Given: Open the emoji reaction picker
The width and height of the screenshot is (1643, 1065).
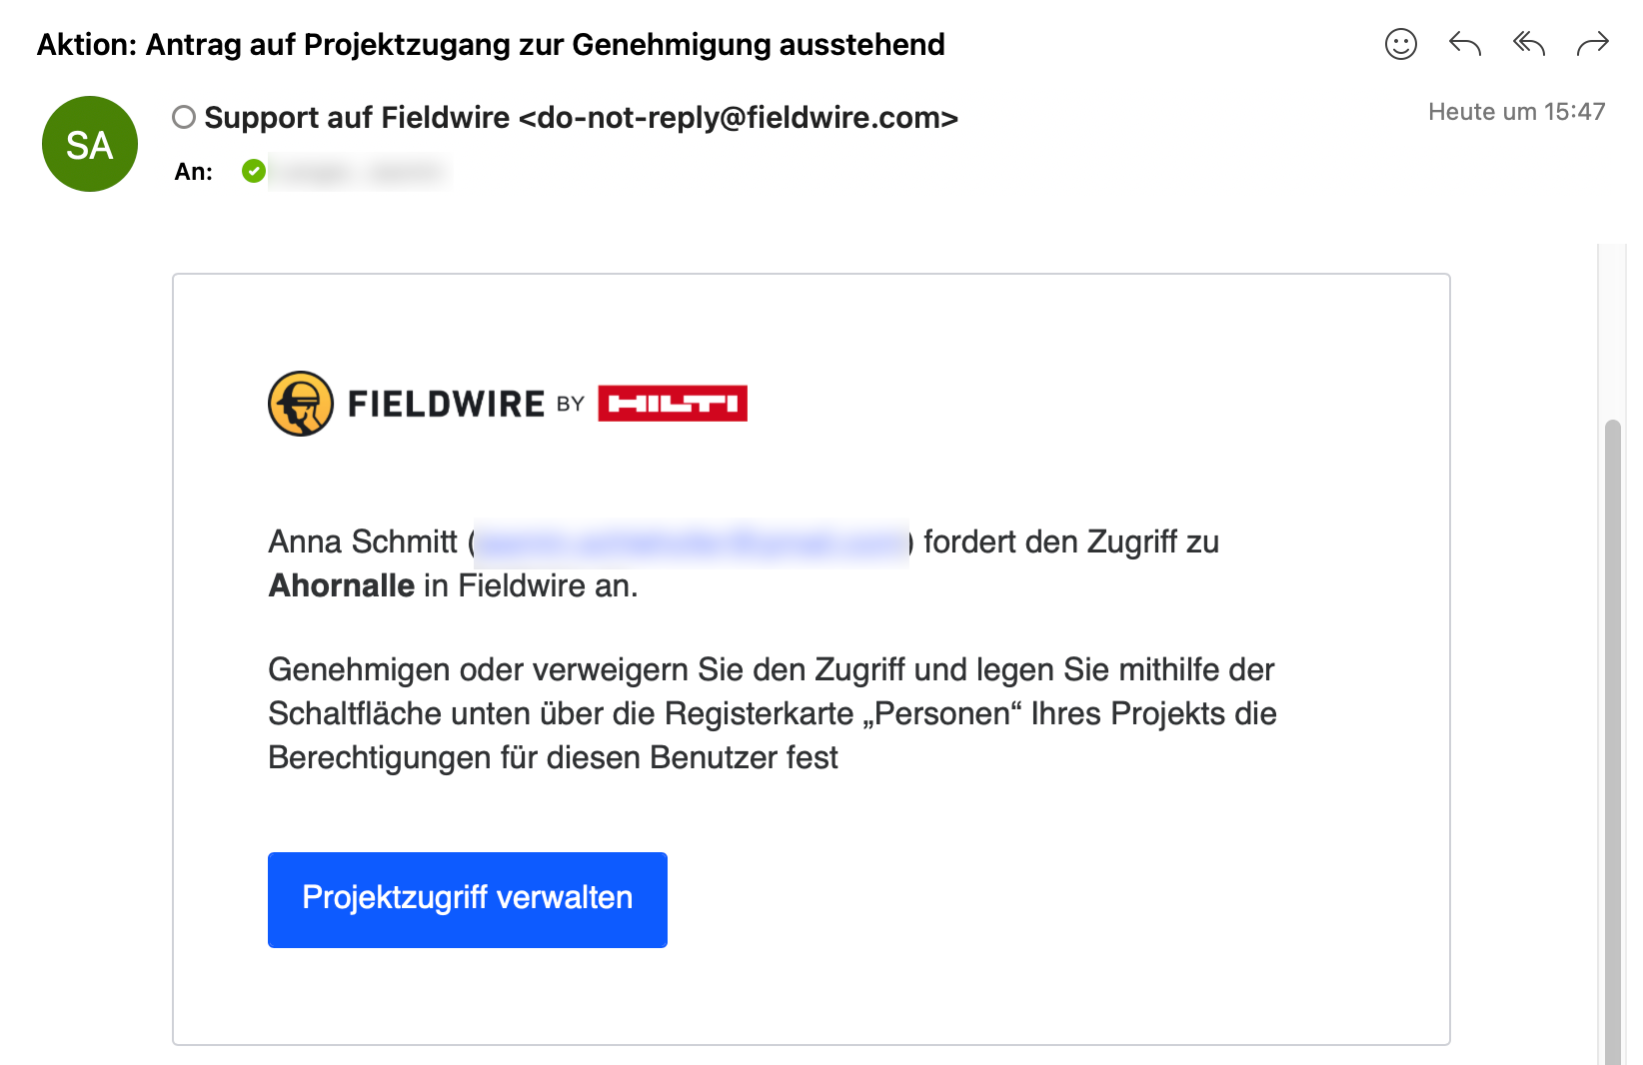Looking at the screenshot, I should click(1400, 44).
